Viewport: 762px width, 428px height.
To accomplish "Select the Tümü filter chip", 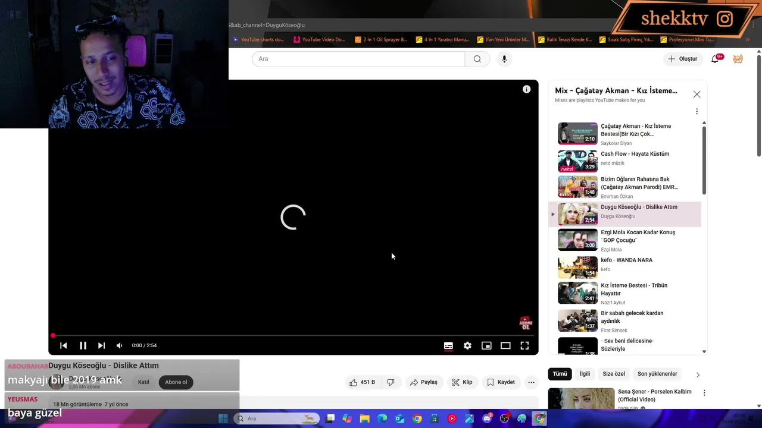I will coord(560,374).
